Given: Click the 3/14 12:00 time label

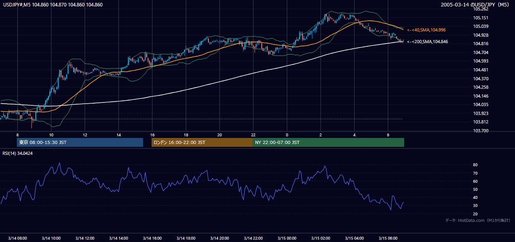Looking at the screenshot, I should 85,238.
